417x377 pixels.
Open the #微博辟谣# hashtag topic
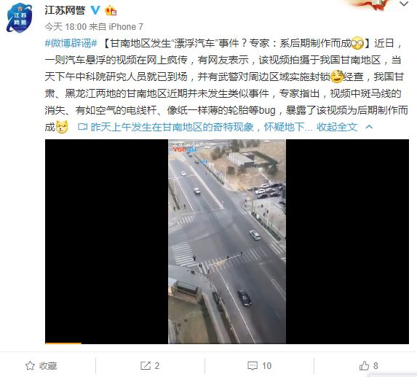click(71, 43)
